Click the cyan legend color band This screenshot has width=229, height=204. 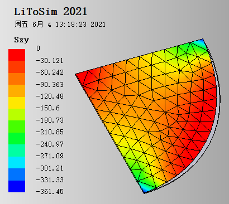pyautogui.click(x=17, y=162)
